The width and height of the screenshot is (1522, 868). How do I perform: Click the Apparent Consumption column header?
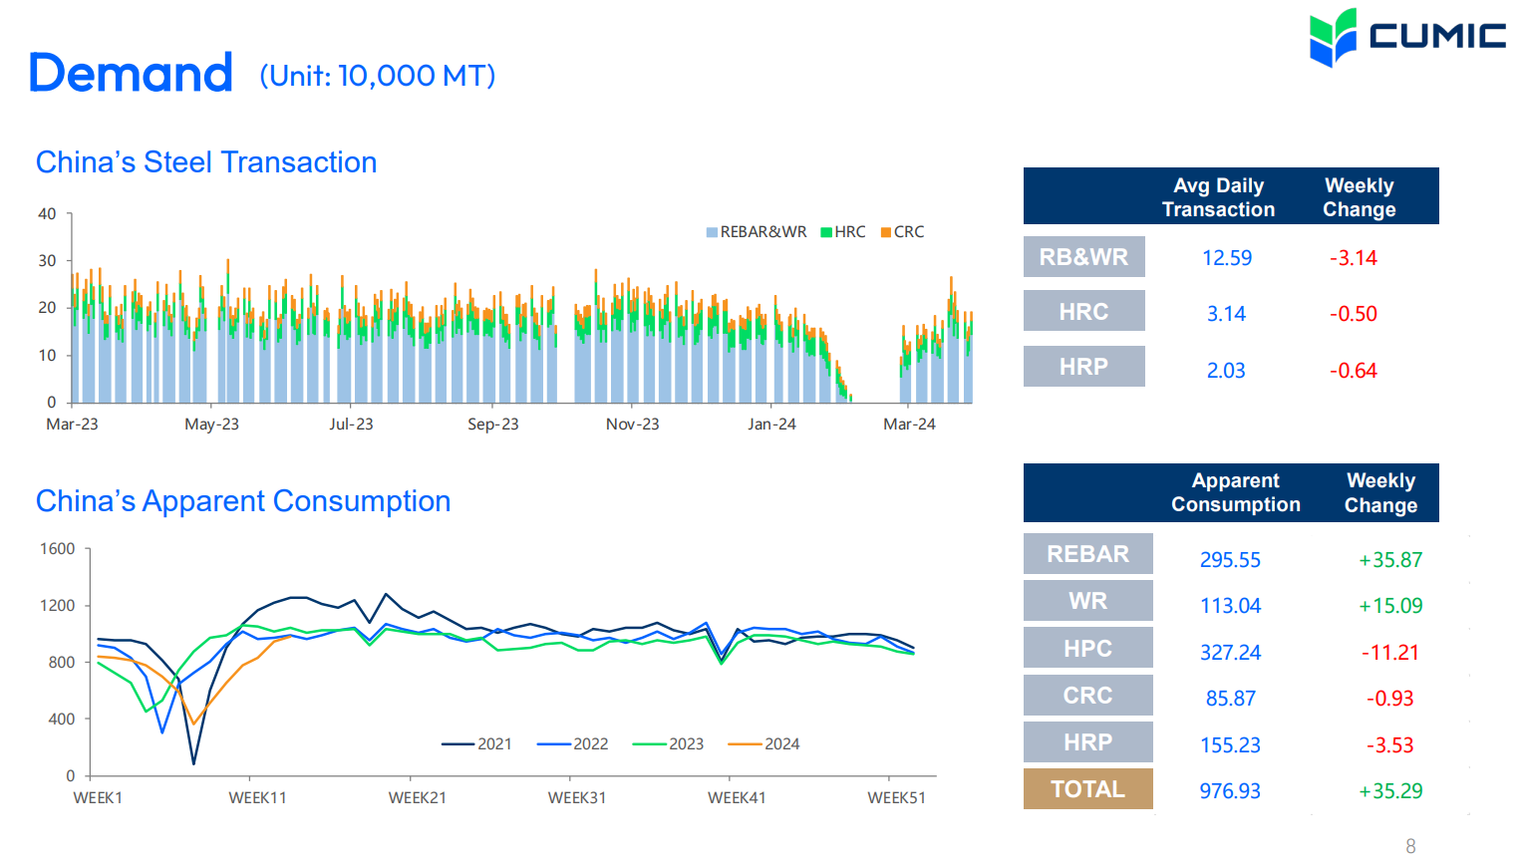click(x=1235, y=492)
